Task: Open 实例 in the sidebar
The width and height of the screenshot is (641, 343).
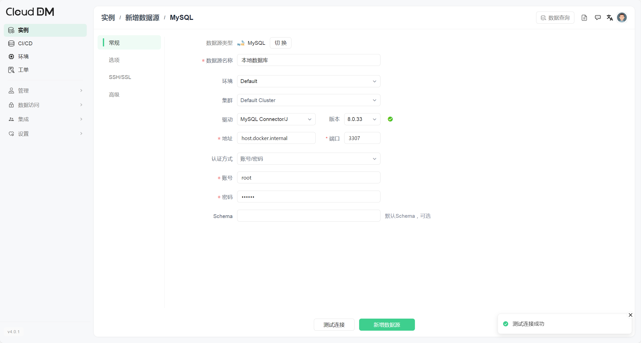Action: pyautogui.click(x=45, y=30)
